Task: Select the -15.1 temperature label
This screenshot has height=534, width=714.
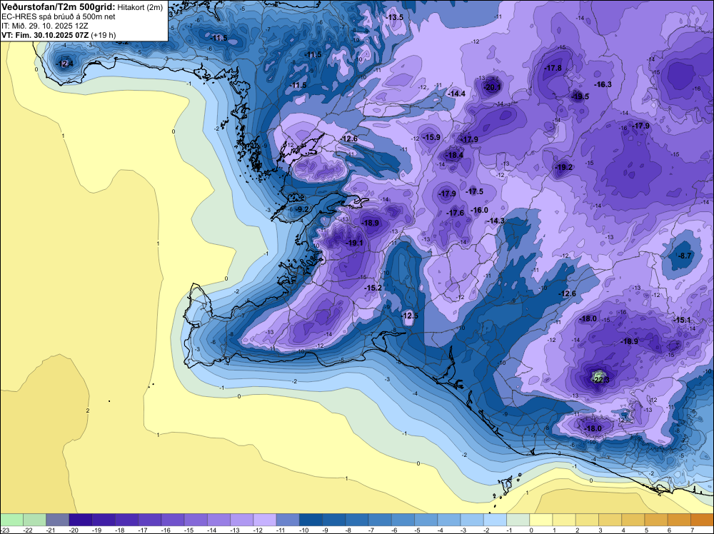Action: coord(682,320)
